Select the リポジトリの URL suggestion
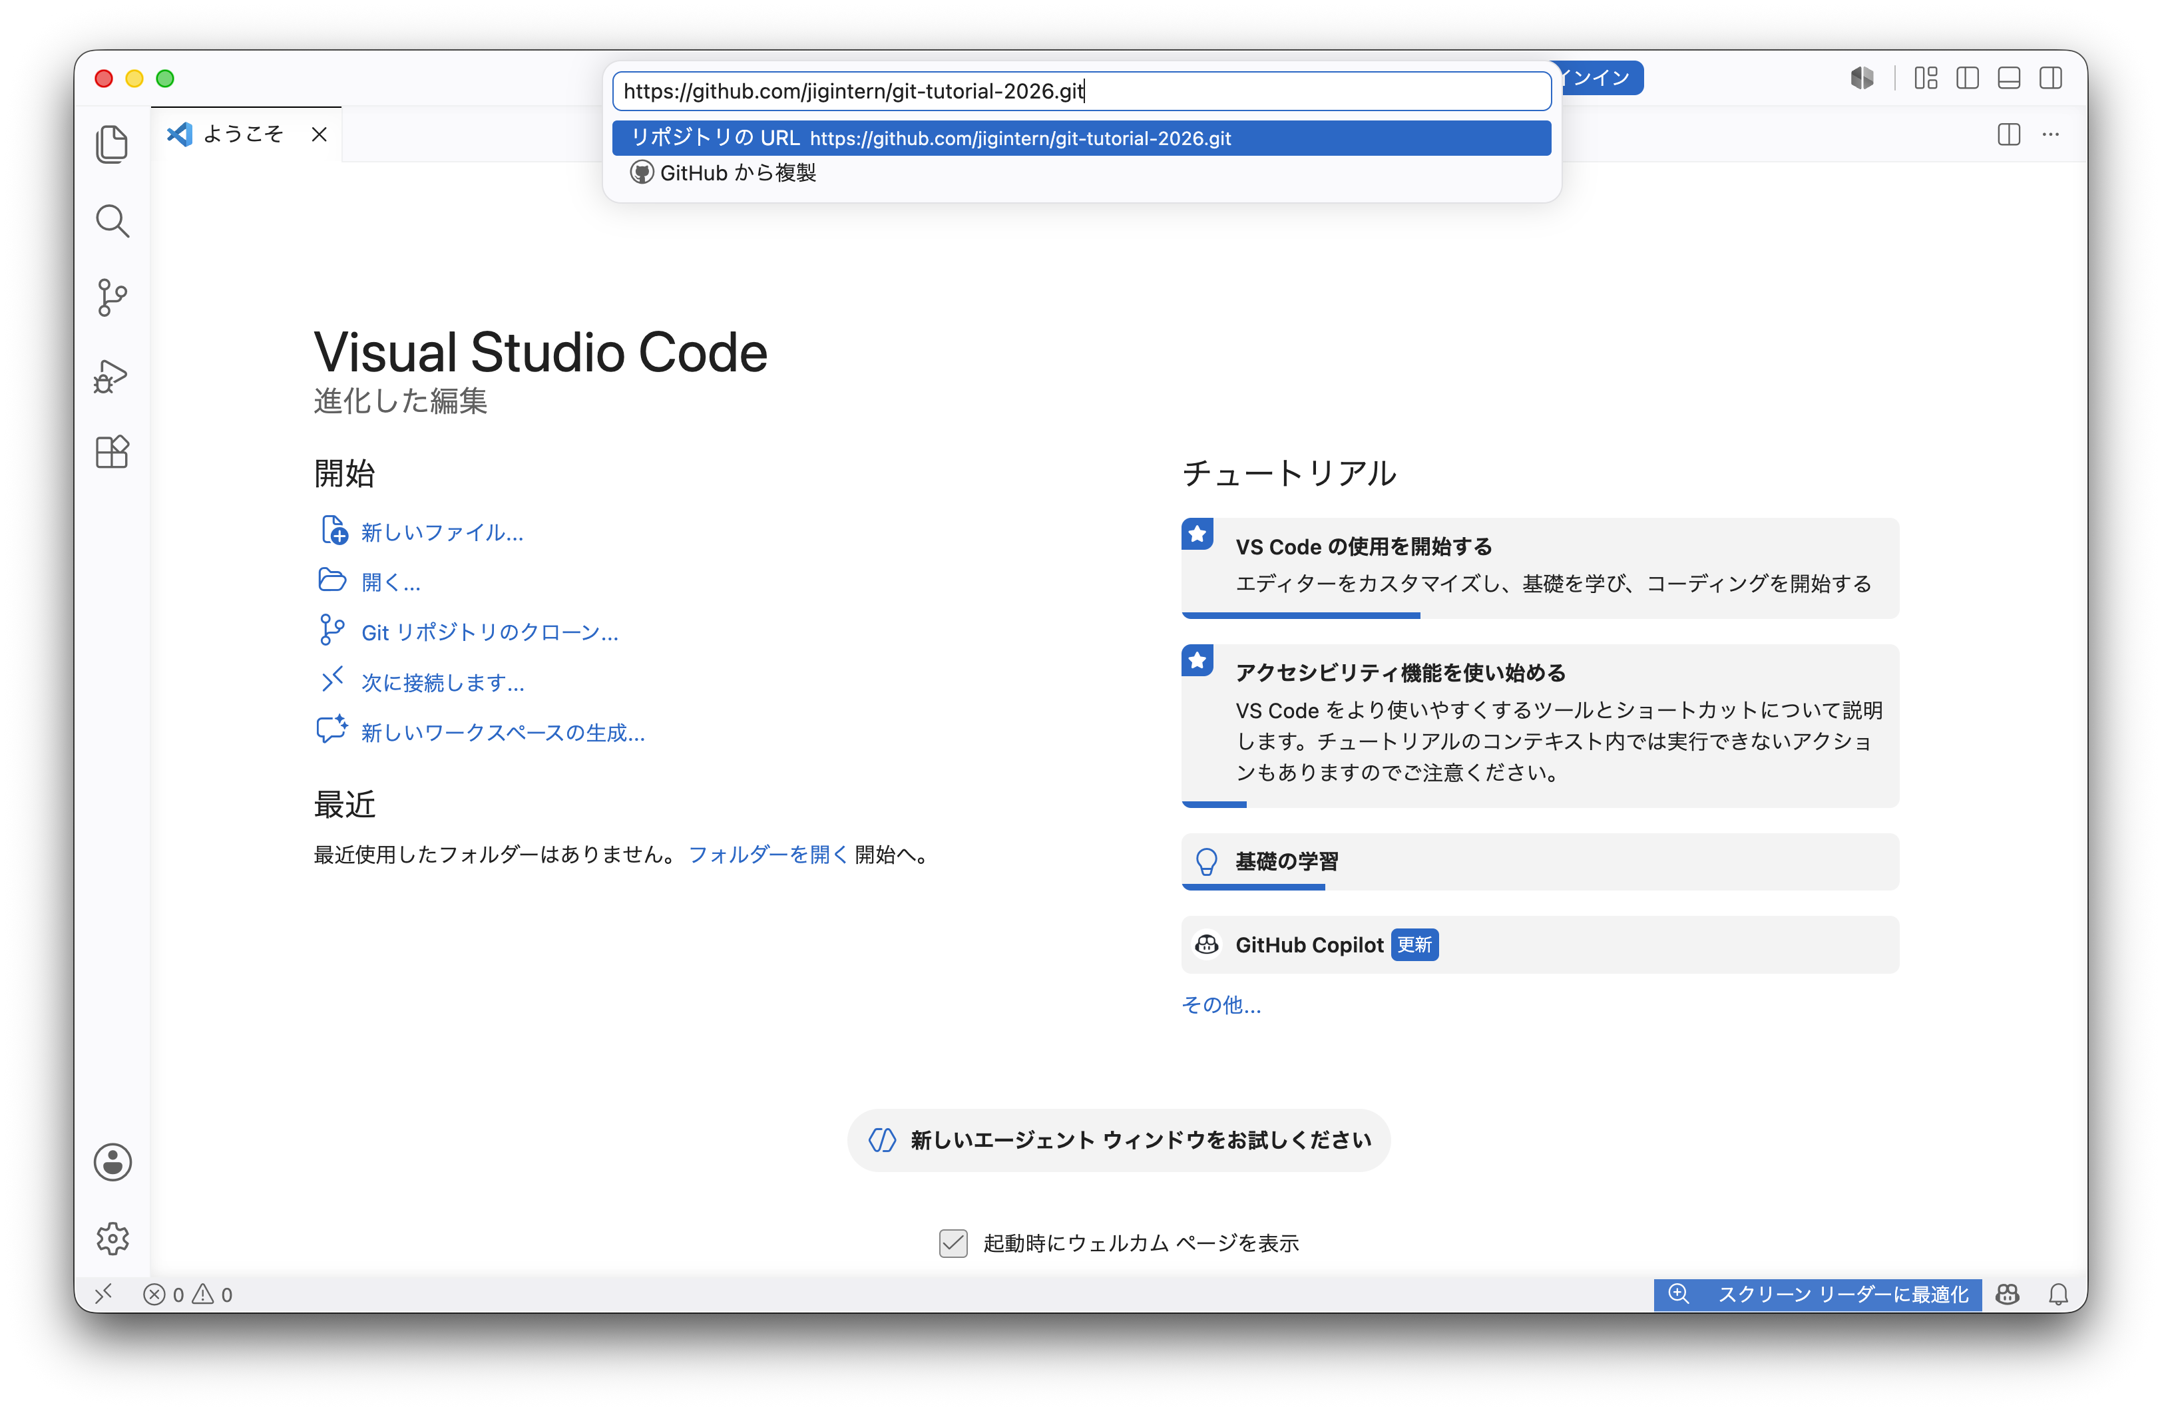 pyautogui.click(x=1081, y=138)
